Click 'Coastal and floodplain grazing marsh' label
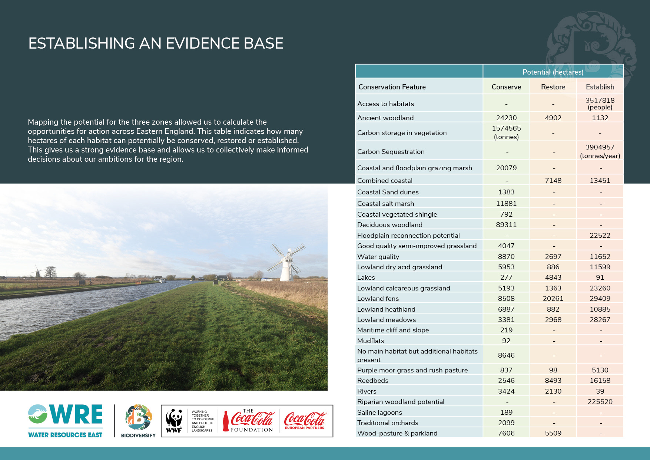This screenshot has height=460, width=650. coord(415,168)
